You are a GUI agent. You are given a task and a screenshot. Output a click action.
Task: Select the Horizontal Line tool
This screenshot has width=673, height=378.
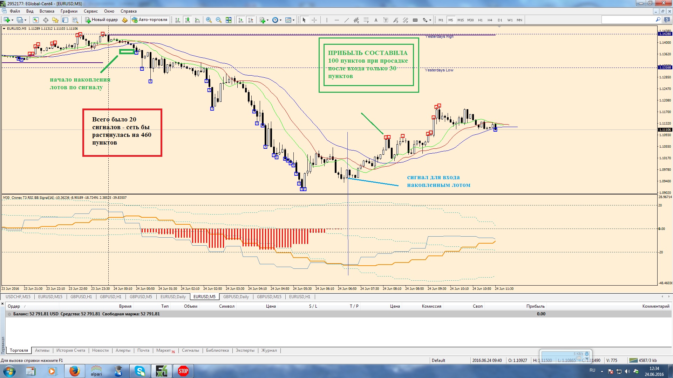tap(336, 20)
